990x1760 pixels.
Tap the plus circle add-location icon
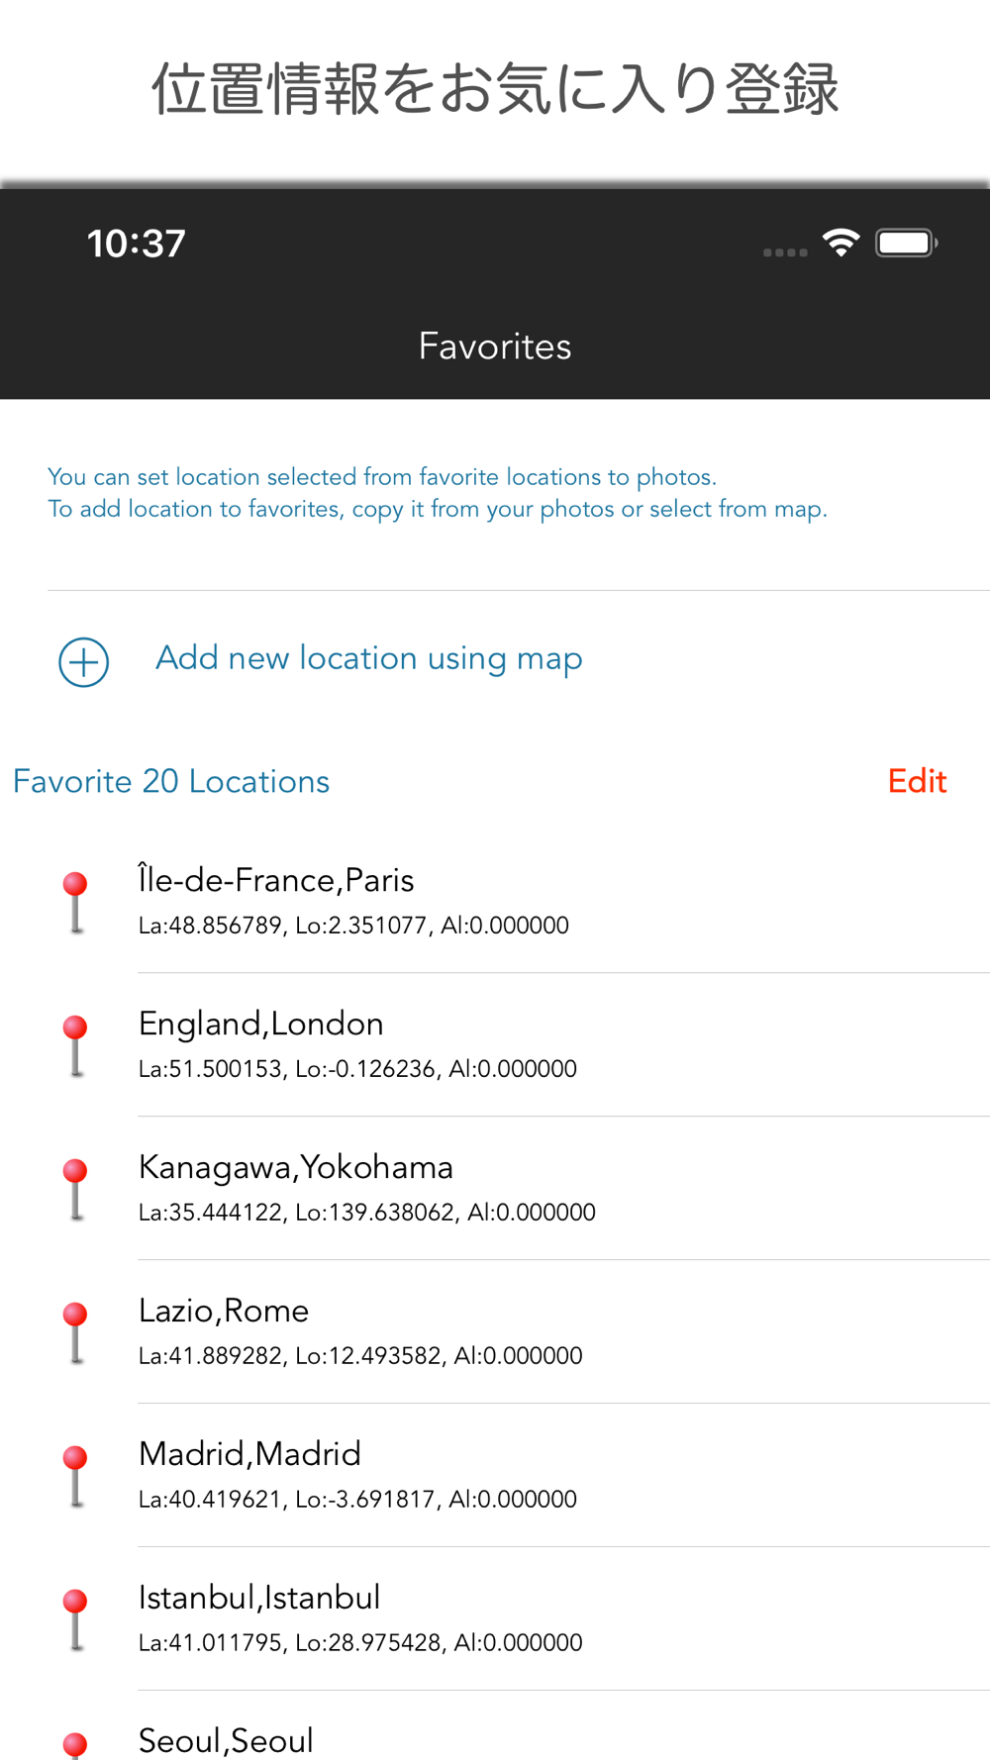84,661
